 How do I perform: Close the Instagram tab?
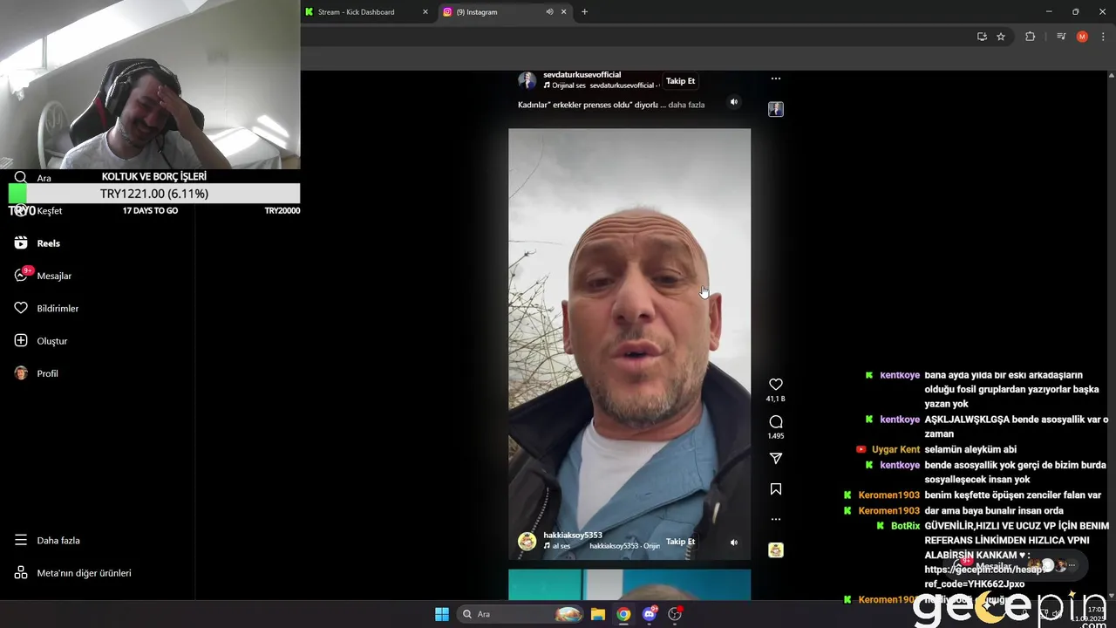(x=563, y=12)
